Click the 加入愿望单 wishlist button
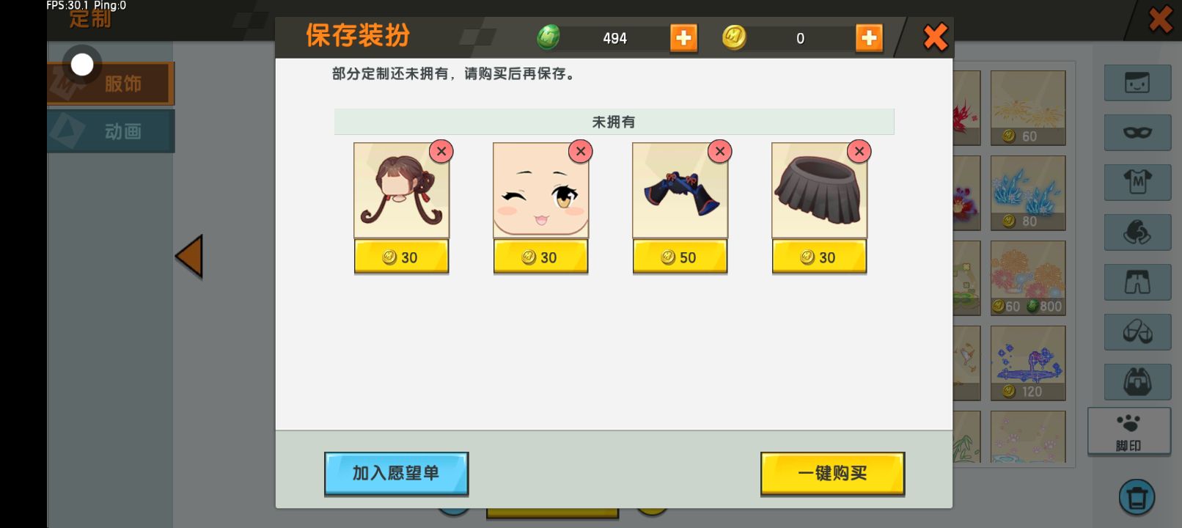The height and width of the screenshot is (528, 1182). [396, 474]
